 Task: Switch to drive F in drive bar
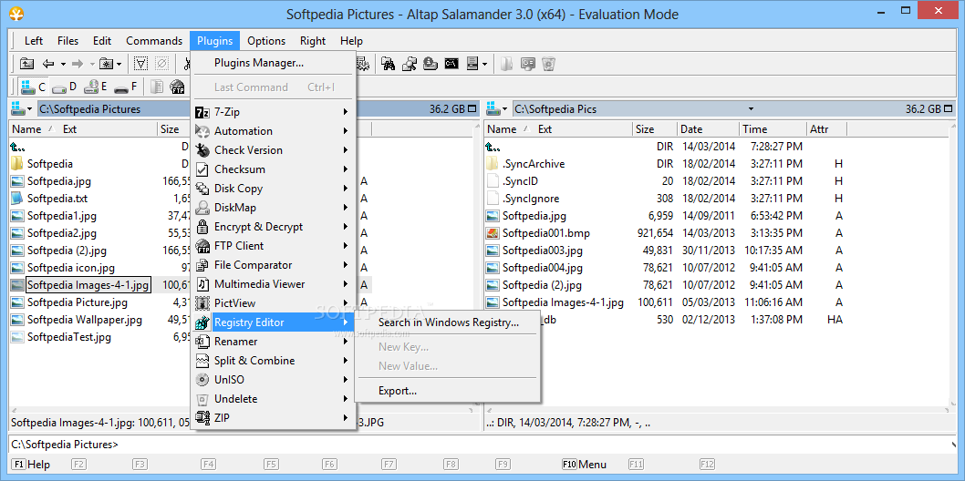(126, 87)
